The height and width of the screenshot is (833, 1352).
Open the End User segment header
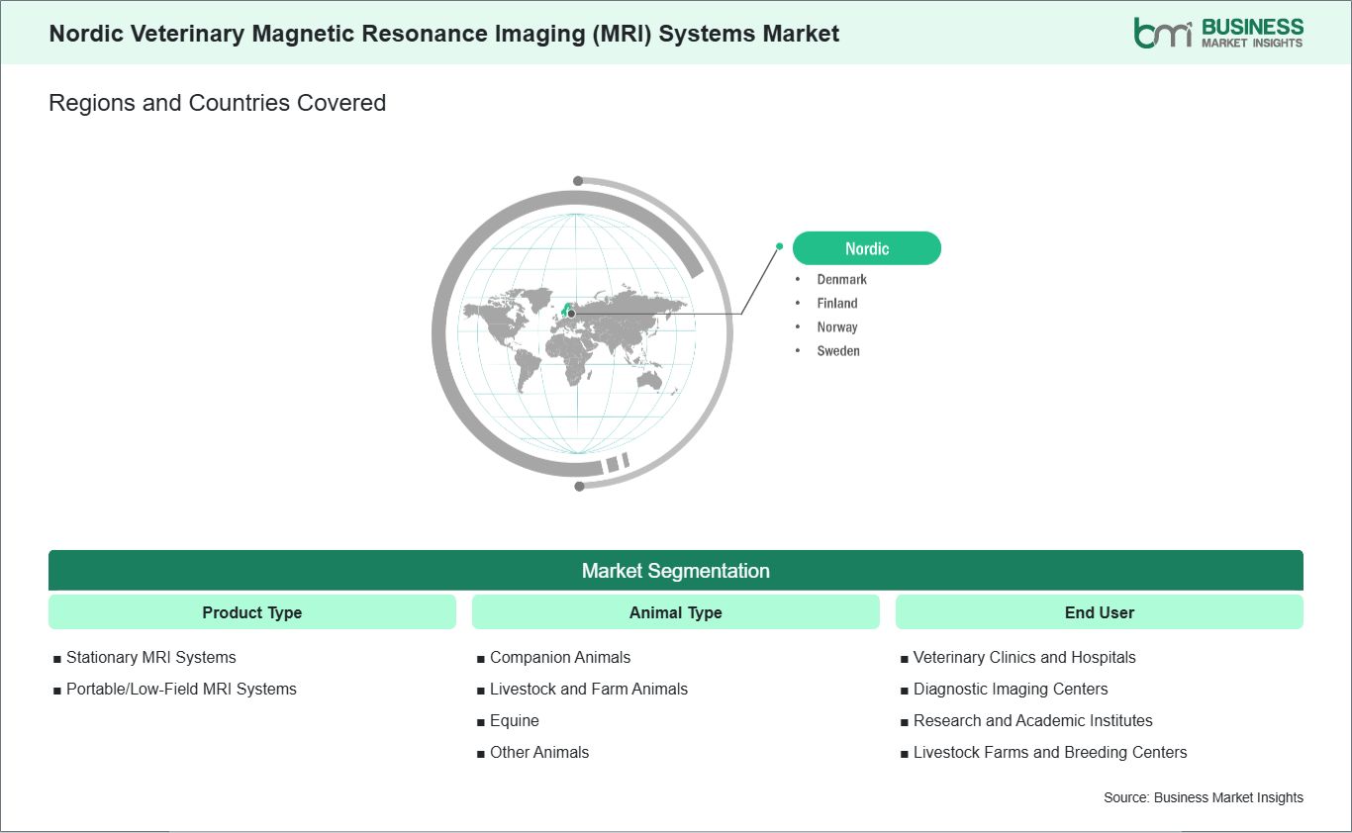(x=1100, y=612)
